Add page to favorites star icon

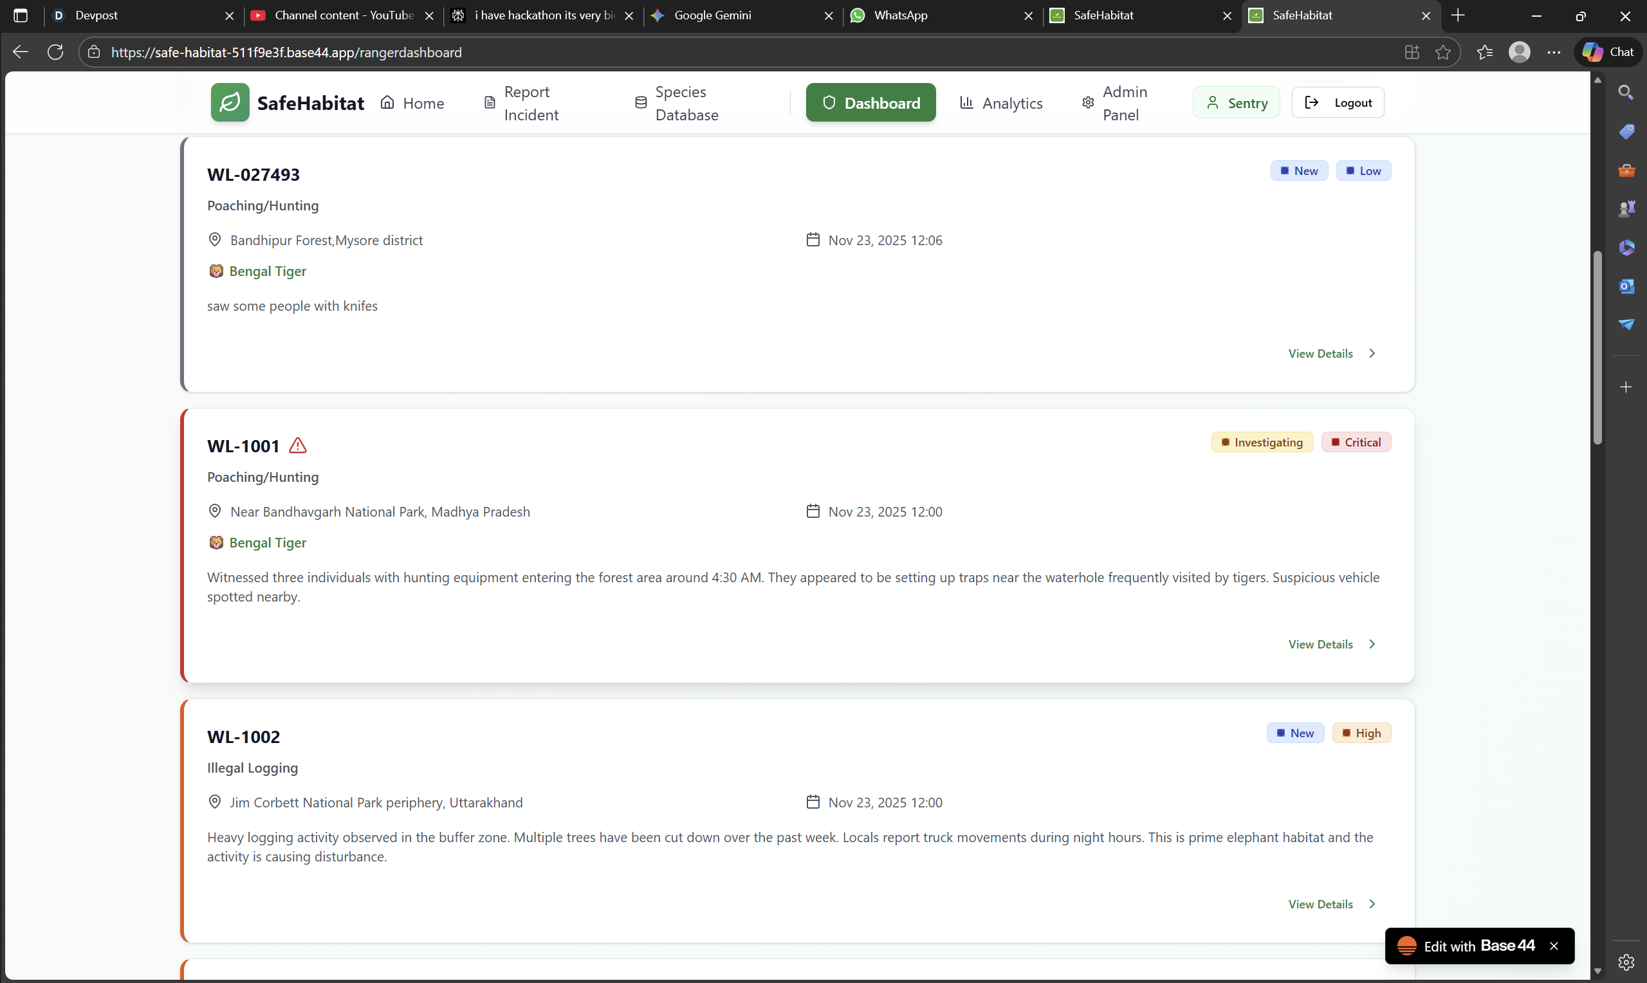[1443, 52]
